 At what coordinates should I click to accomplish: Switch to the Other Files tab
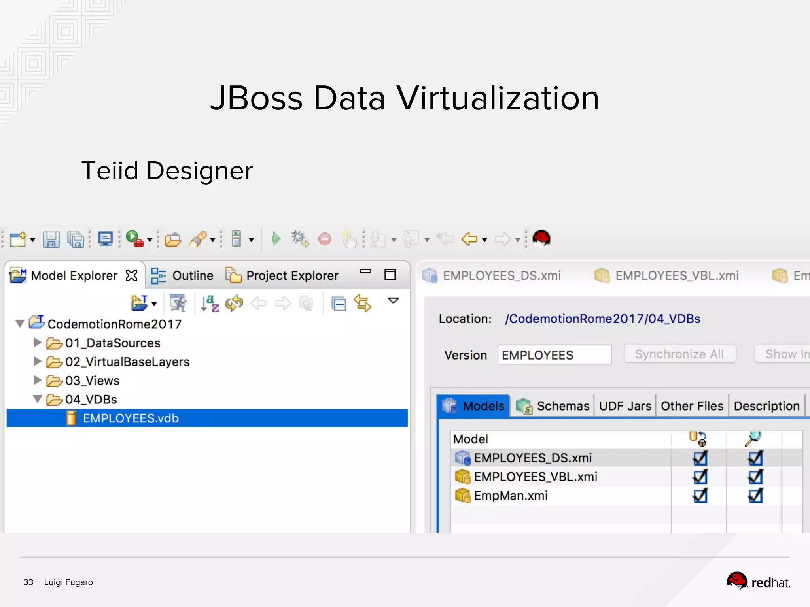[692, 406]
